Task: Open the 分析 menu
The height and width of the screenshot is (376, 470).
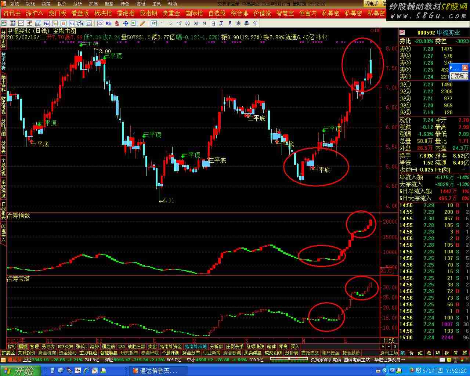Action: click(77, 4)
